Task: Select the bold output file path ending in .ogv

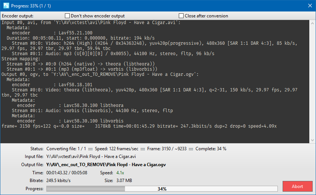Action: coord(106,165)
